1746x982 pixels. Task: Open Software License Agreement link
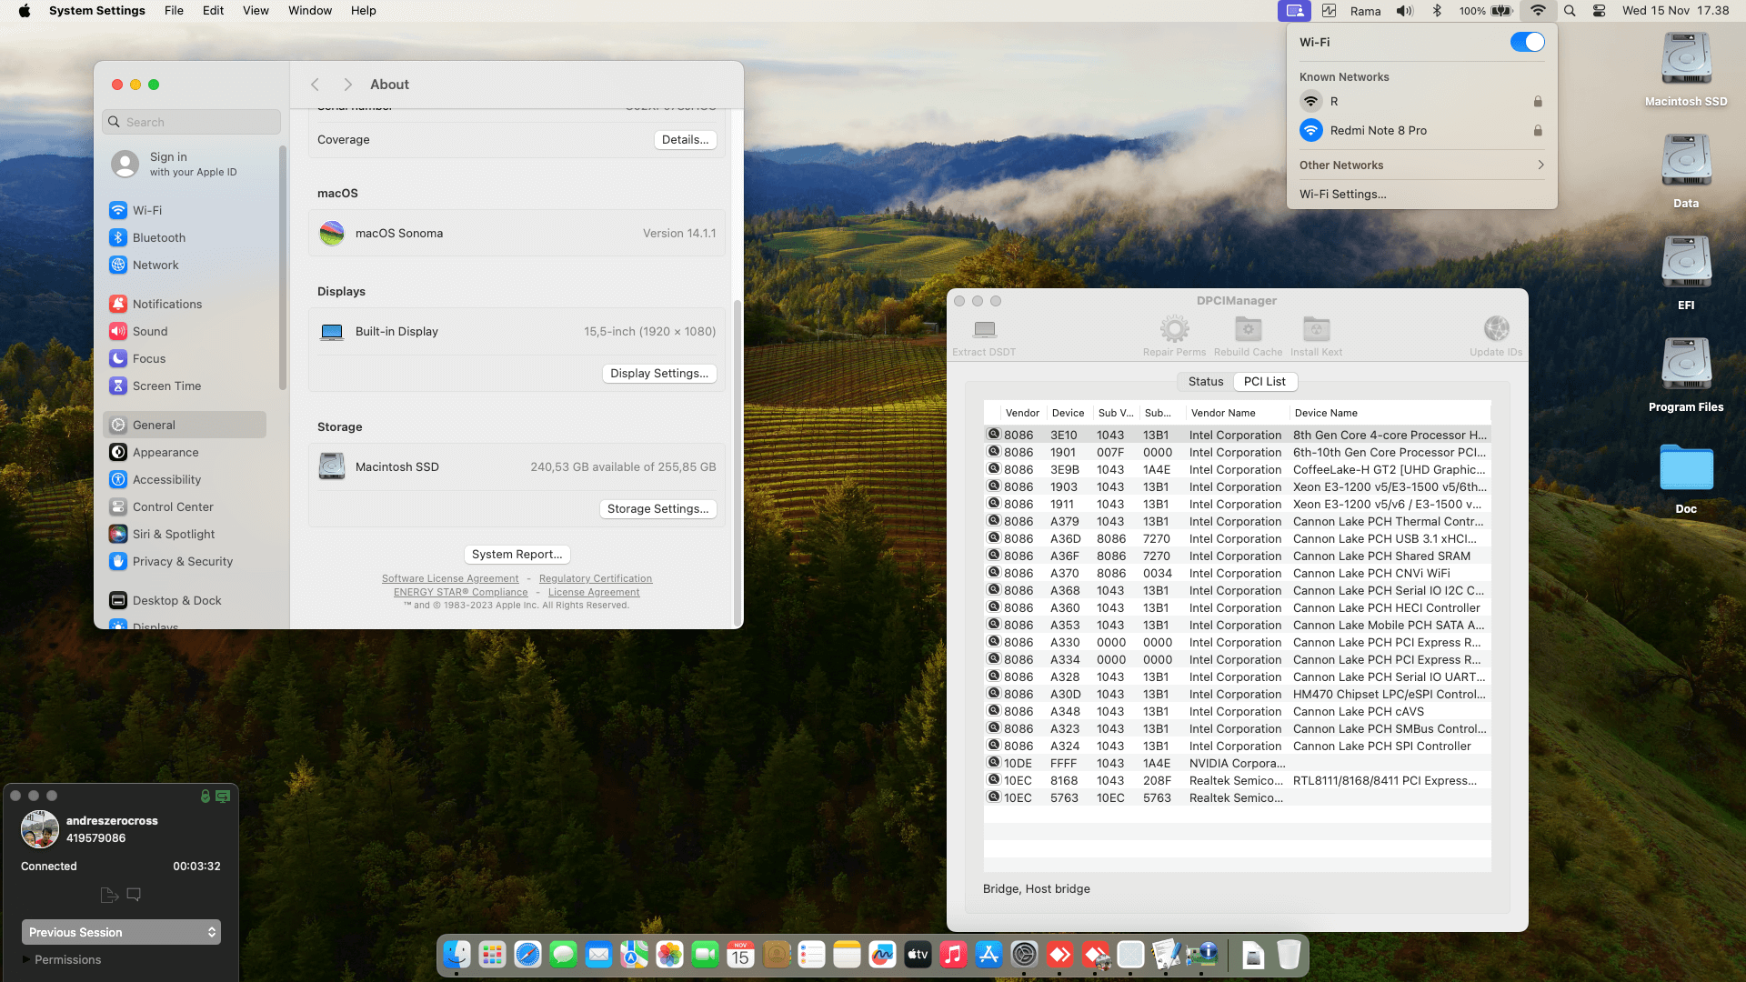(x=450, y=578)
